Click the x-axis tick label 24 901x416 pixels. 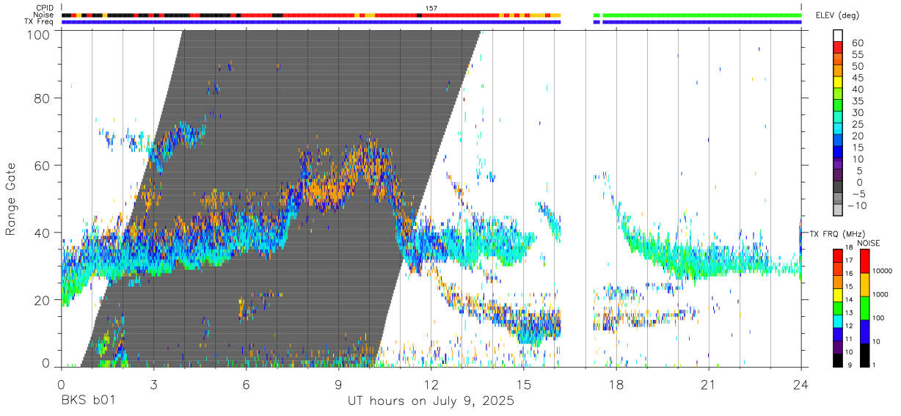coord(801,384)
